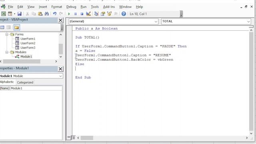Collapse the Forms folder
This screenshot has width=256, height=144.
tap(7, 34)
